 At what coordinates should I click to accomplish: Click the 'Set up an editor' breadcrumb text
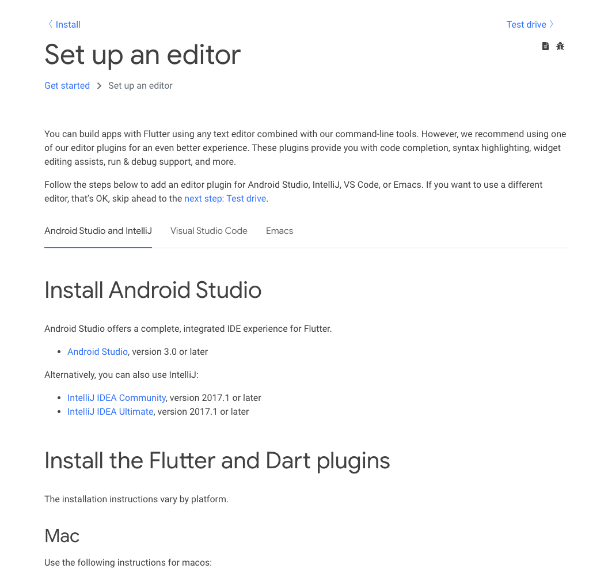click(140, 85)
